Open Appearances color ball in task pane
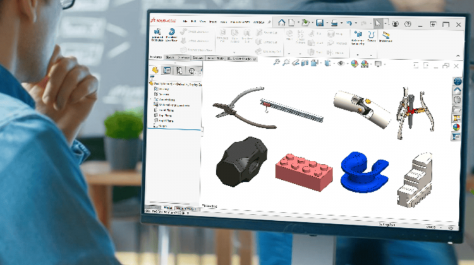The image size is (474, 265). [456, 127]
